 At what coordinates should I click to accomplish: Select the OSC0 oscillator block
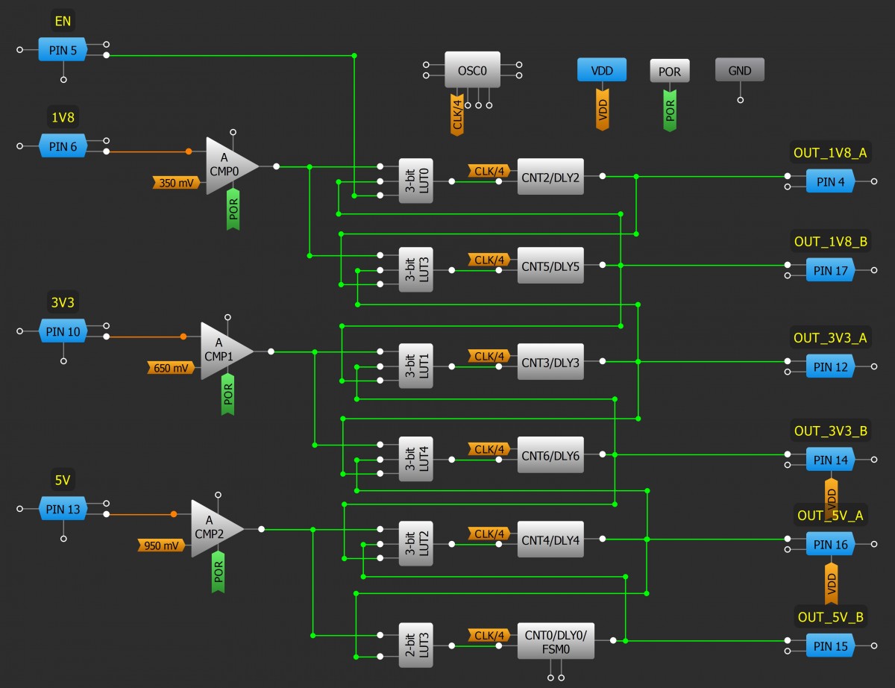pos(473,71)
